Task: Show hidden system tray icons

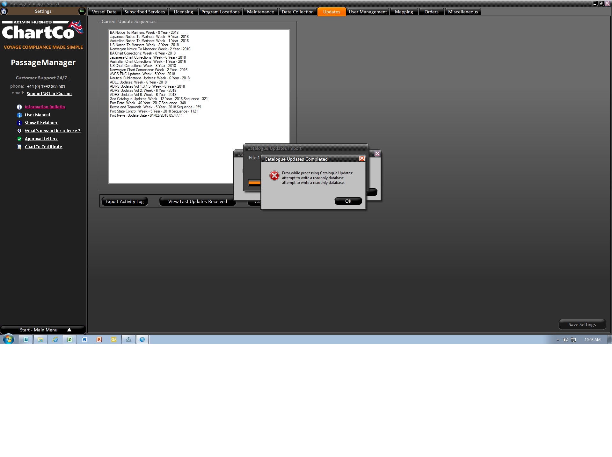Action: tap(558, 340)
